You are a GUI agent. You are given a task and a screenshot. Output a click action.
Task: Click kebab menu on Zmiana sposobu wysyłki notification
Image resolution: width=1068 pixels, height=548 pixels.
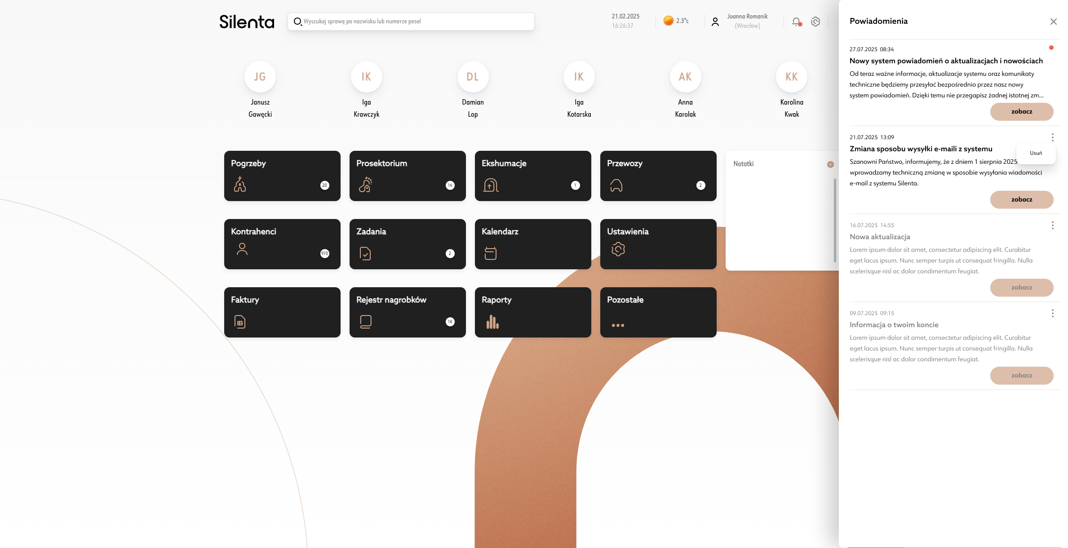tap(1052, 137)
